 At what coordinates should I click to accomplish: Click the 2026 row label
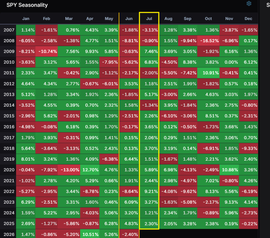[x=9, y=235]
